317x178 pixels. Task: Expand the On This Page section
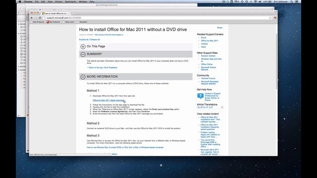click(x=83, y=46)
